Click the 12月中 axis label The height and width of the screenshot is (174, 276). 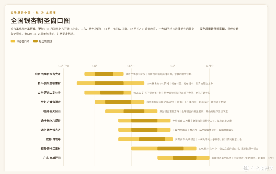pos(210,66)
